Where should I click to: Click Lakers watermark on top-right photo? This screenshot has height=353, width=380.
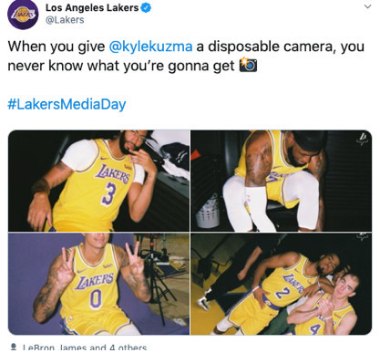[362, 139]
